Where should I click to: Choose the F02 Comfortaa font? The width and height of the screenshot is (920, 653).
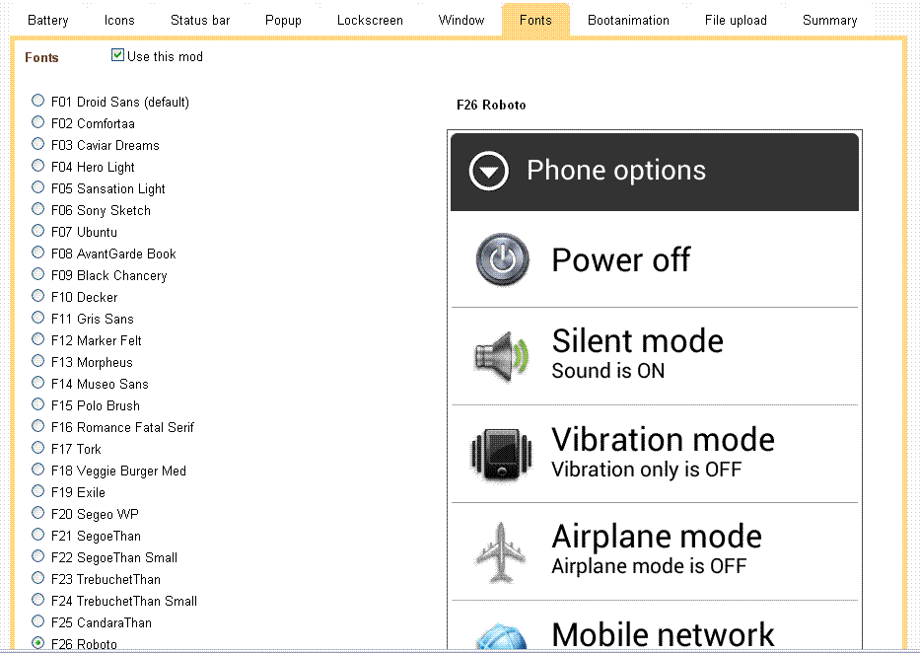[x=38, y=122]
